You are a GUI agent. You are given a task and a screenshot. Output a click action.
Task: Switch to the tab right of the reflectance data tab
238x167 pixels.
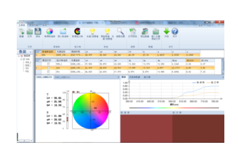147,77
